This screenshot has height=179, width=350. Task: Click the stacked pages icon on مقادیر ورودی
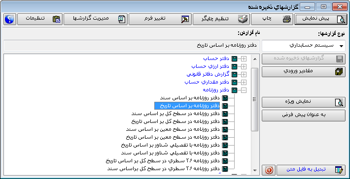tap(339, 72)
